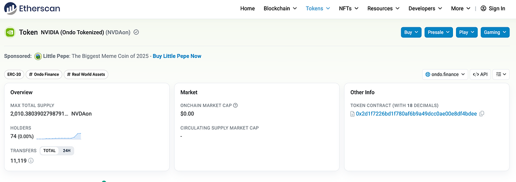Open the Tokens menu
This screenshot has width=516, height=182.
(x=318, y=9)
